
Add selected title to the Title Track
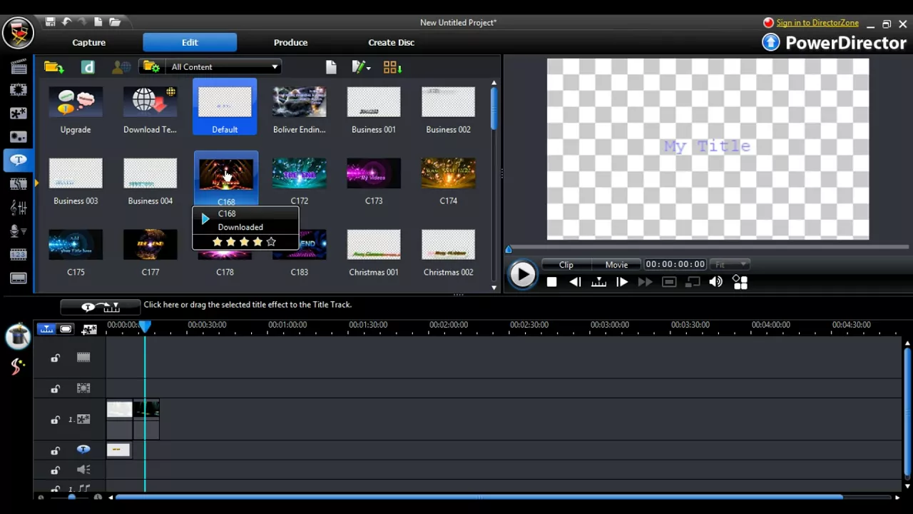point(100,307)
